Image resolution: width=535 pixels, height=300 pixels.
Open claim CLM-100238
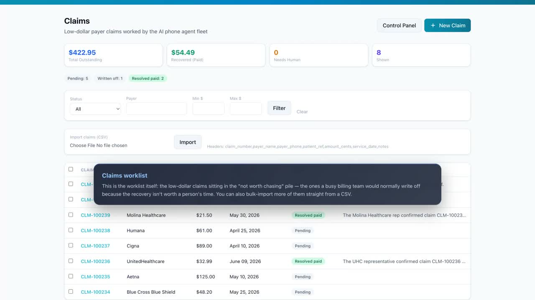click(95, 231)
